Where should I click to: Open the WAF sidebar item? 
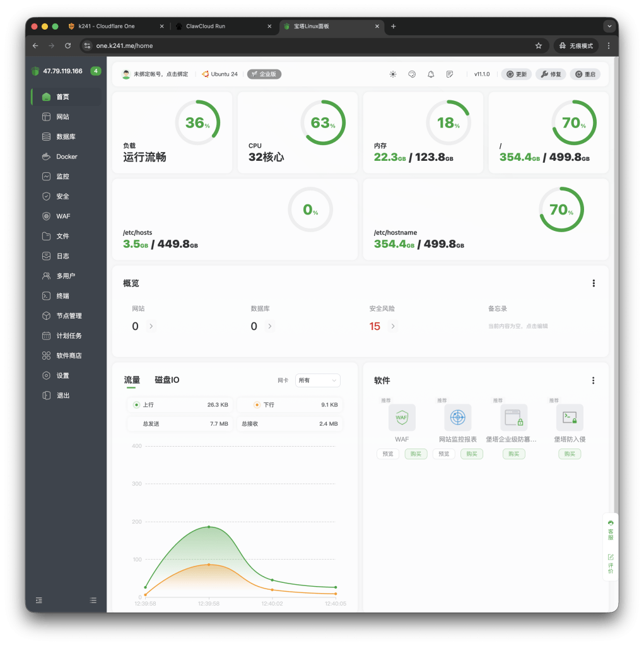(63, 216)
